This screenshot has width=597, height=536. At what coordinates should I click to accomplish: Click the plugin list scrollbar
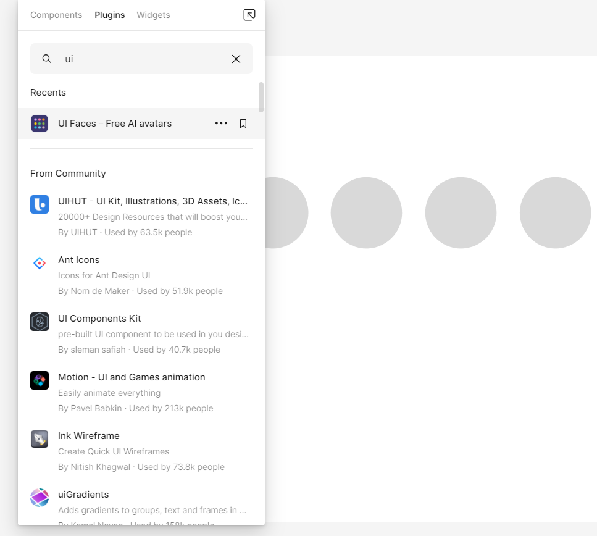pos(261,97)
